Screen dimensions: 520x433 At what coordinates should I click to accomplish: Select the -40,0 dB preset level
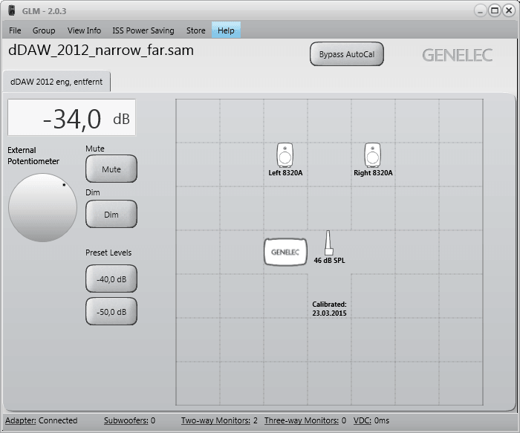111,279
